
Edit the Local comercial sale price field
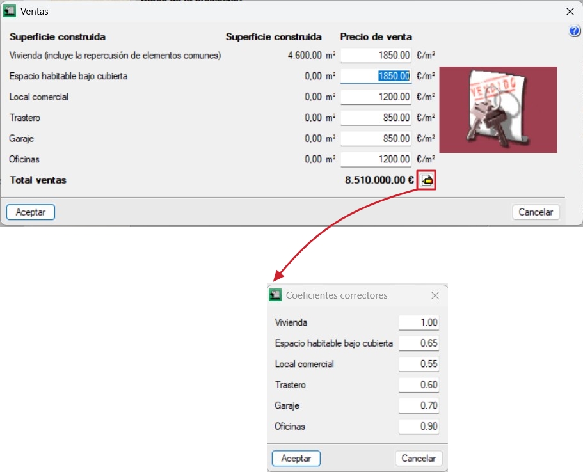(376, 97)
